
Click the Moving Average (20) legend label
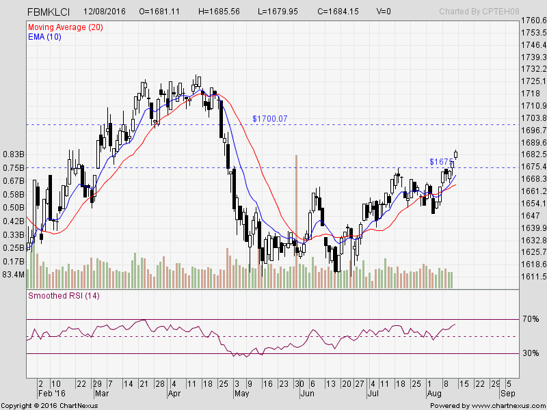[x=67, y=27]
